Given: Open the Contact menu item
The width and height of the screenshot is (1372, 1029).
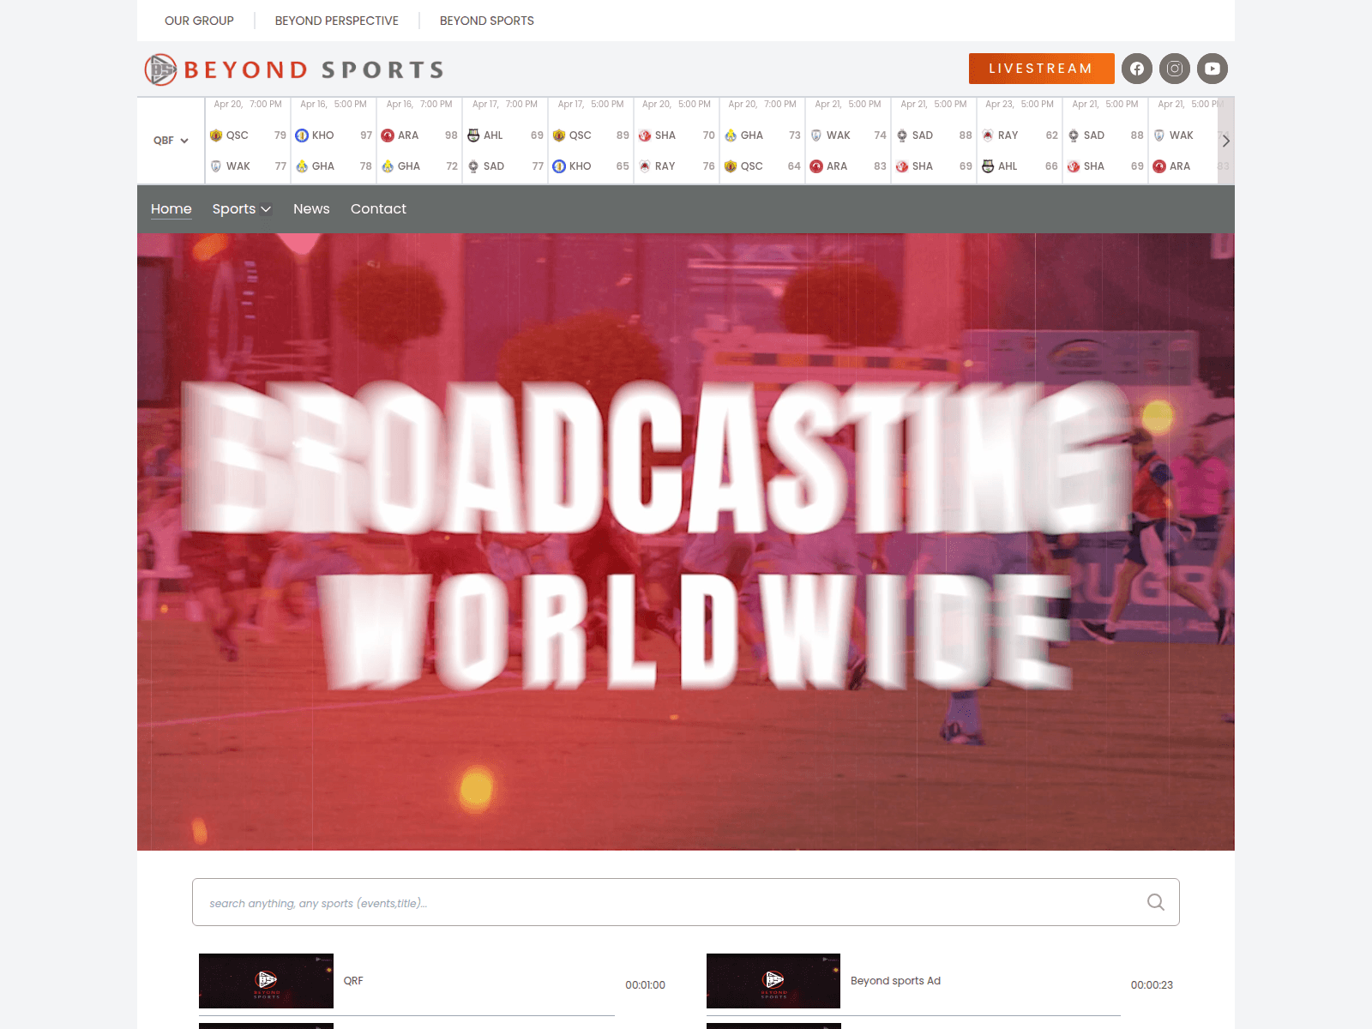Looking at the screenshot, I should (378, 208).
